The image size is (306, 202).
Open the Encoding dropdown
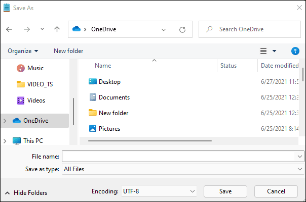[159, 191]
